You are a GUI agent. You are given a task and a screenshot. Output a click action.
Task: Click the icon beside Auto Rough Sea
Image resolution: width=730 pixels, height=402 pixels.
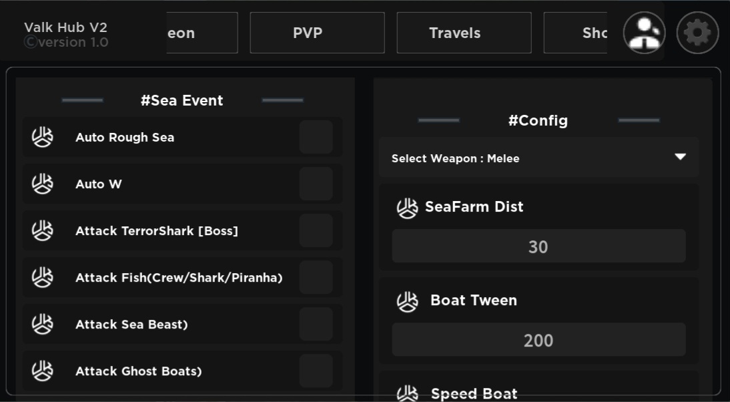click(x=43, y=138)
